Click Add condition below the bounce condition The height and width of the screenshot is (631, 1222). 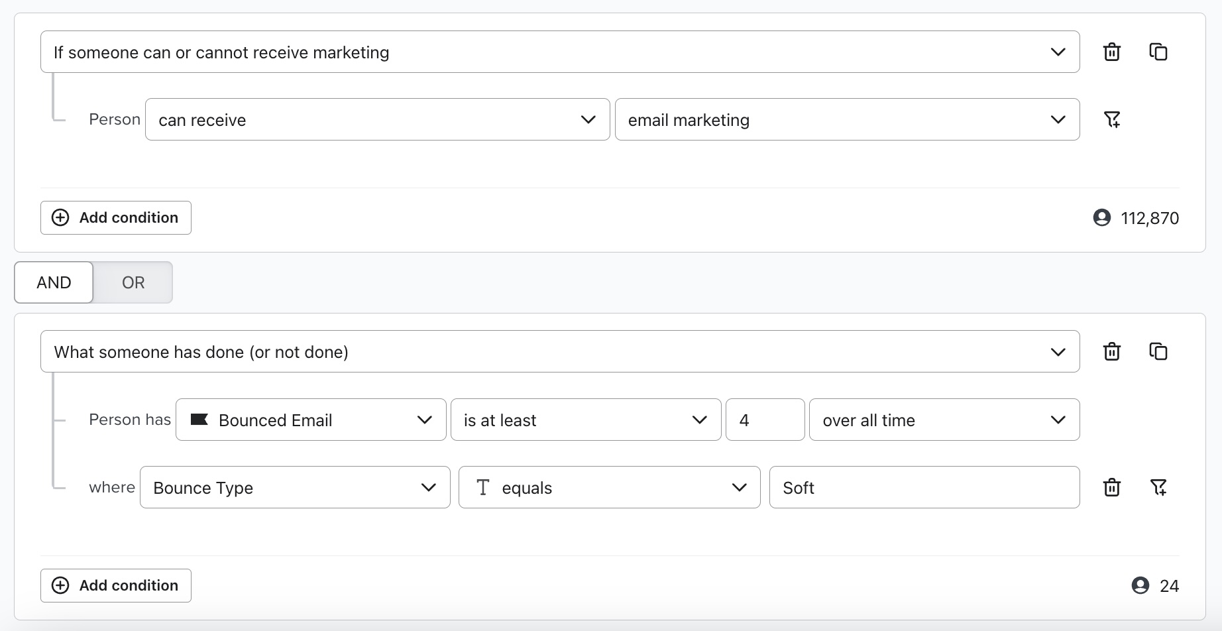coord(115,585)
